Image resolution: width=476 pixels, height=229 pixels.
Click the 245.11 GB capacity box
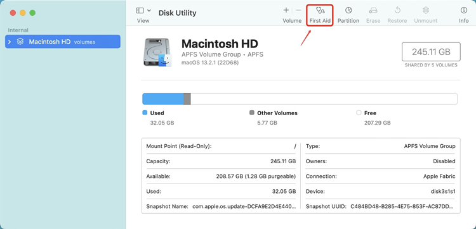coord(431,52)
